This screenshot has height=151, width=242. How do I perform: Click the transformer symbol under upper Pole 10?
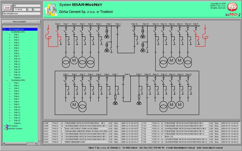click(188, 62)
